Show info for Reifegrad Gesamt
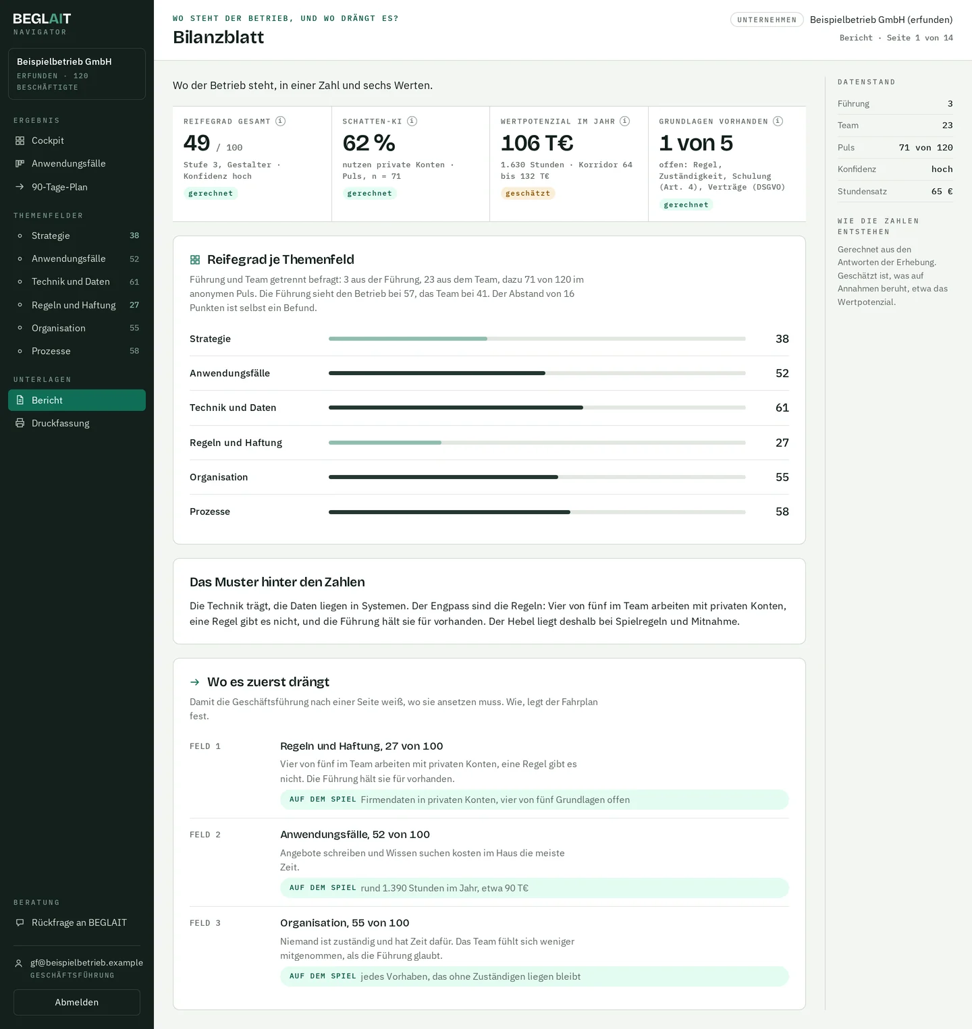This screenshot has height=1029, width=972. point(281,121)
